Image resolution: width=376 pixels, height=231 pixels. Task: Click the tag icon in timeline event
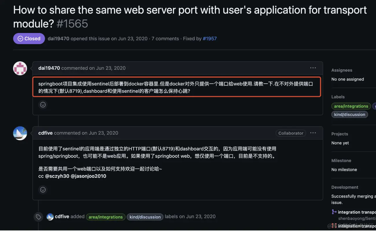click(38, 217)
